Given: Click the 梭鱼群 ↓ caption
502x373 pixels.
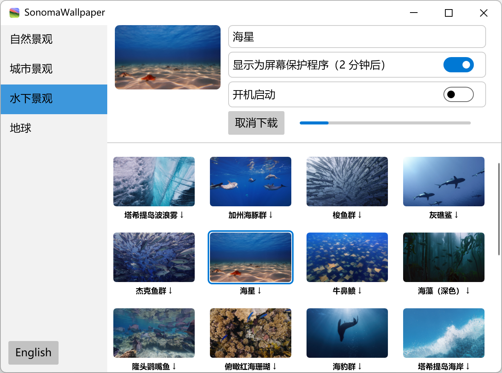Looking at the screenshot, I should pyautogui.click(x=347, y=215).
